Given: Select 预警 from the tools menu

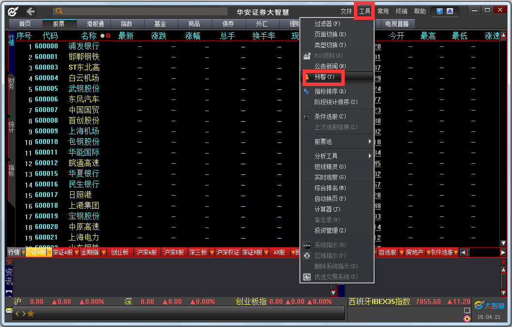Looking at the screenshot, I should point(337,77).
